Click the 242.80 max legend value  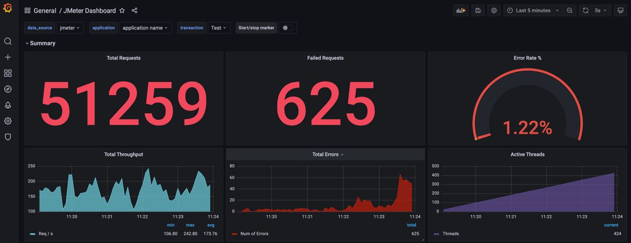tap(190, 234)
